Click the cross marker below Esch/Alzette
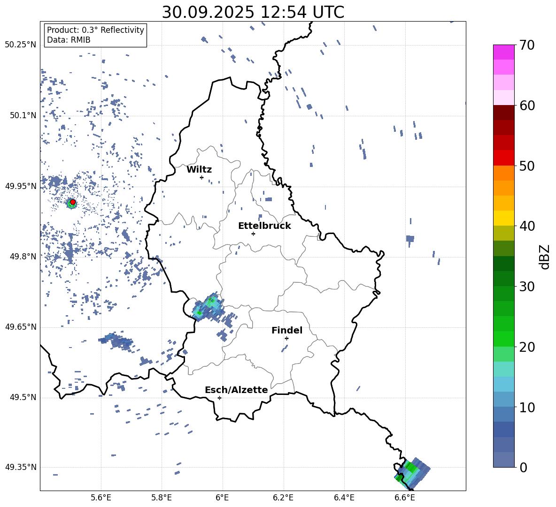Viewport: 556px width, 507px height. (x=219, y=398)
